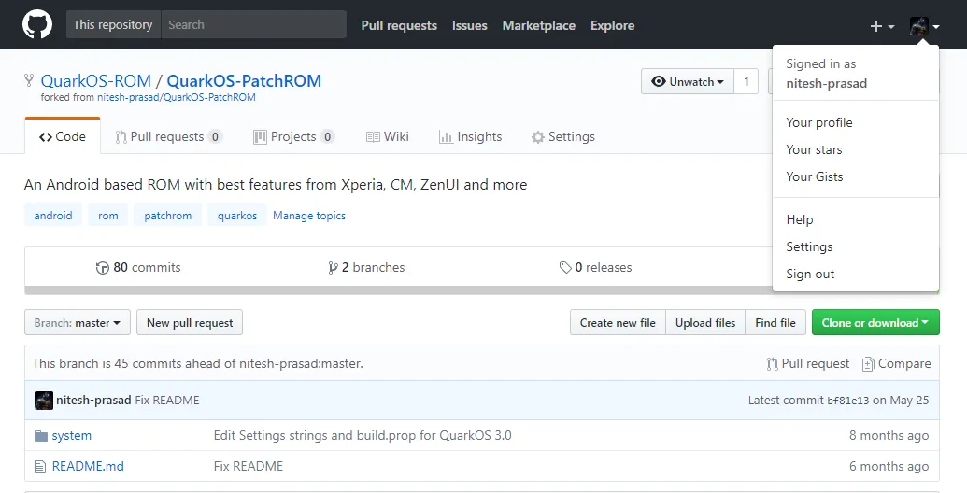This screenshot has height=493, width=967.
Task: Open Explore in the top navigation
Action: [612, 25]
